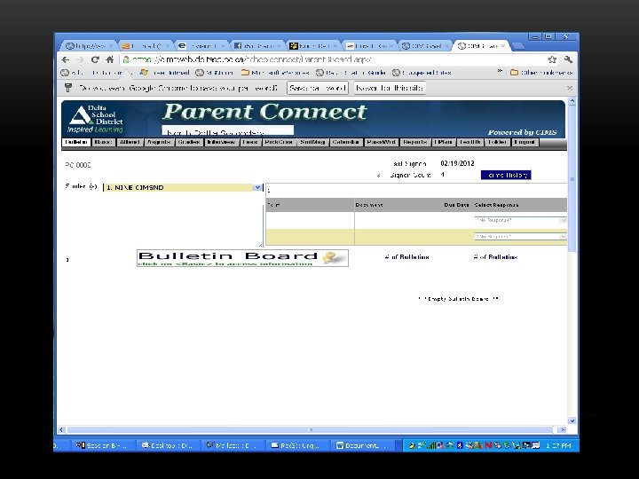This screenshot has width=639, height=479.
Task: Open the PickCrse menu tab
Action: point(279,142)
